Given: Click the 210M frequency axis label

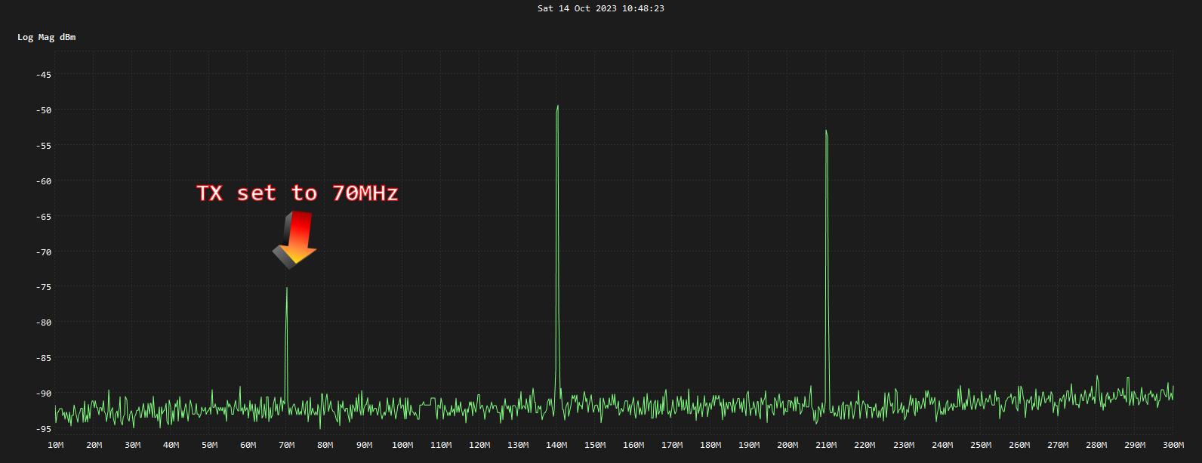Looking at the screenshot, I should [x=826, y=445].
